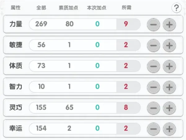Select the 幸运 required cost 2
The width and height of the screenshot is (186, 140).
[126, 128]
